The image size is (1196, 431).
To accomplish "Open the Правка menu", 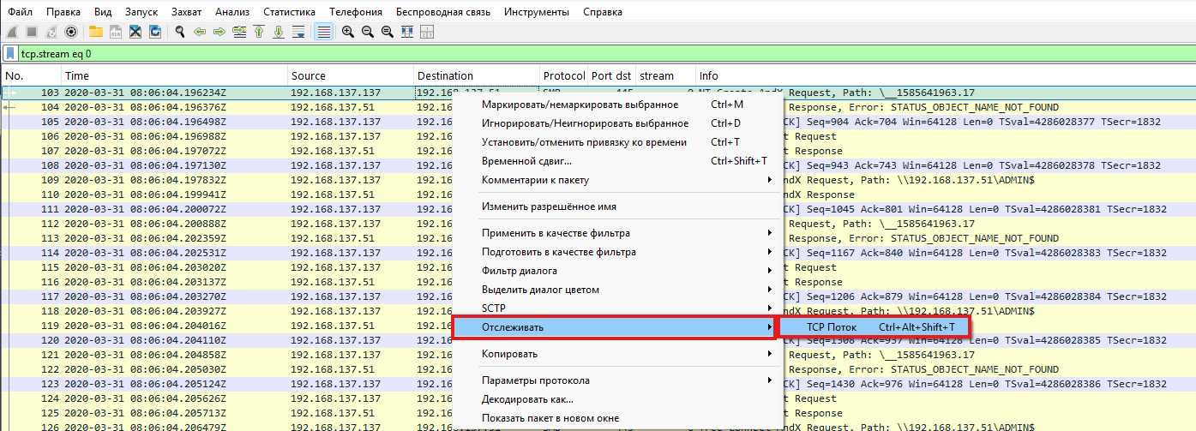I will click(63, 12).
